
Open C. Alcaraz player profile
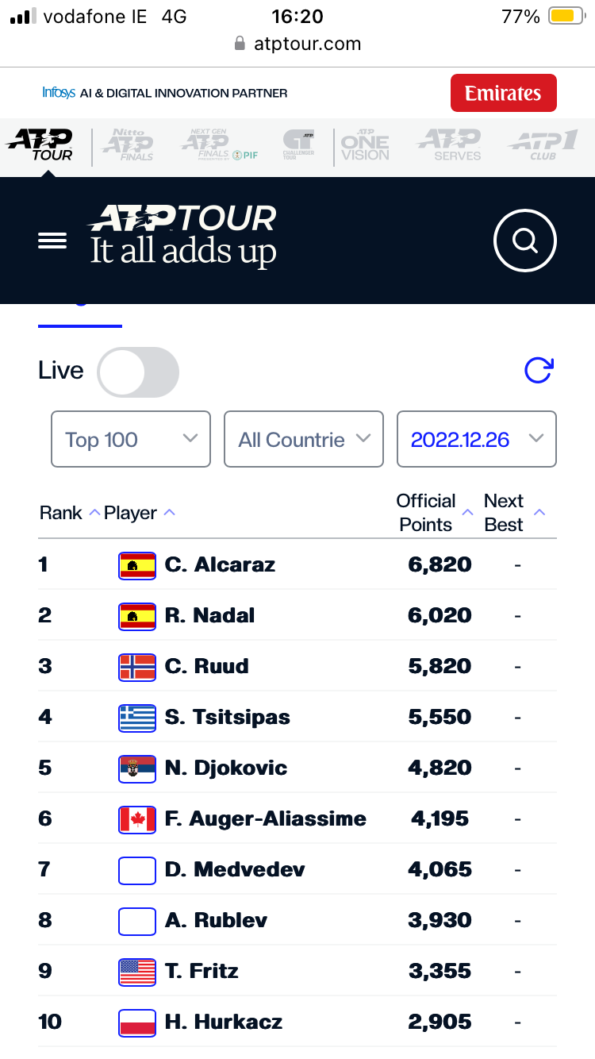coord(220,564)
